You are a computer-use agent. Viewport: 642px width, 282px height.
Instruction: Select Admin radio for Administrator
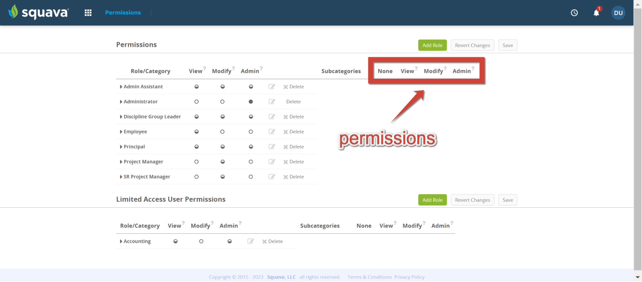[251, 102]
